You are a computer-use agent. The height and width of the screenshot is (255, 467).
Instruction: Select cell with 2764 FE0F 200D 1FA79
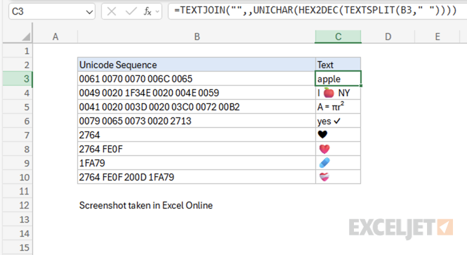coord(197,177)
